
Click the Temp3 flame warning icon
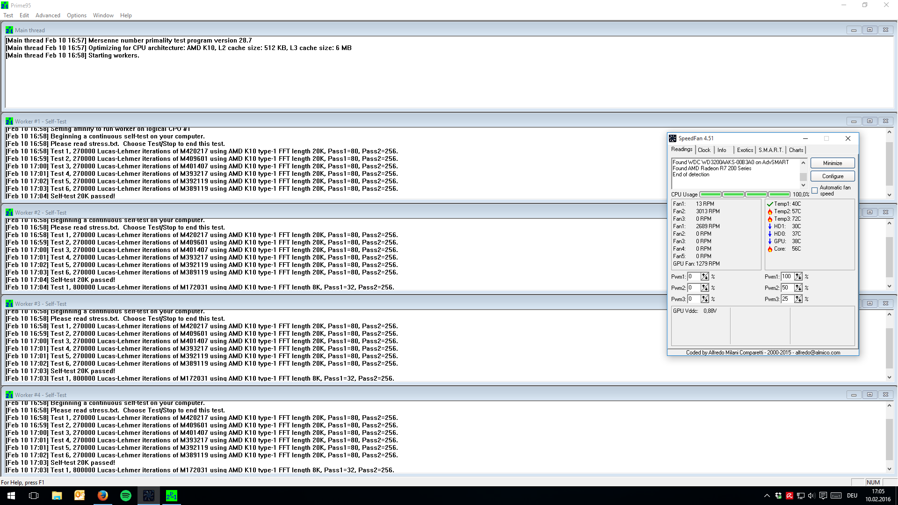pyautogui.click(x=770, y=219)
